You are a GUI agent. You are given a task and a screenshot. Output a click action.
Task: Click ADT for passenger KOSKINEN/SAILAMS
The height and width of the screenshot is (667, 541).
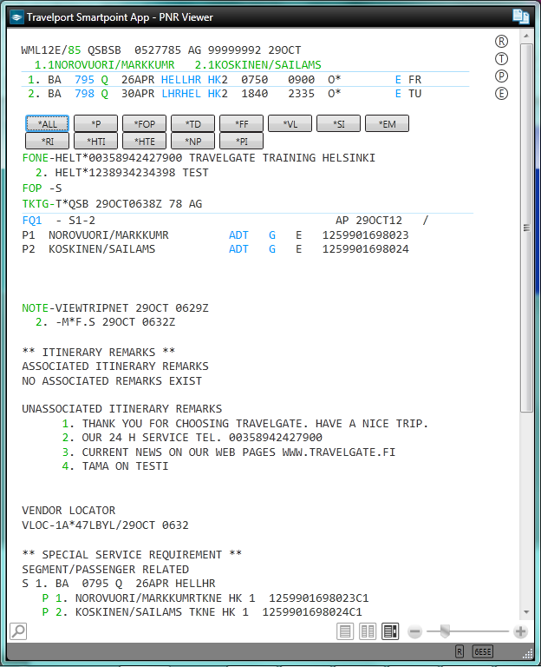(238, 249)
